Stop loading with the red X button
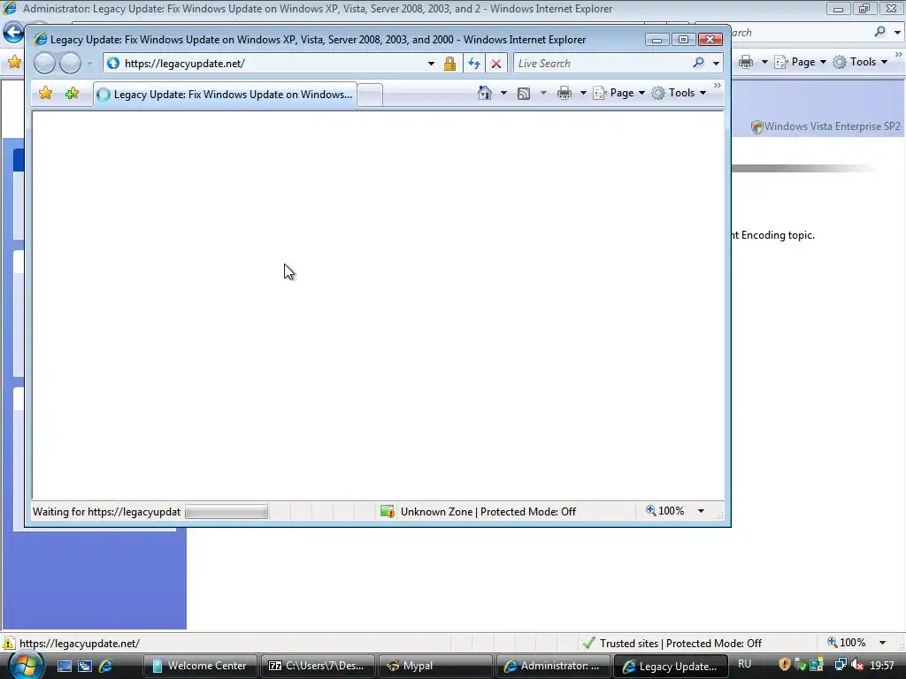Viewport: 906px width, 679px height. (495, 64)
